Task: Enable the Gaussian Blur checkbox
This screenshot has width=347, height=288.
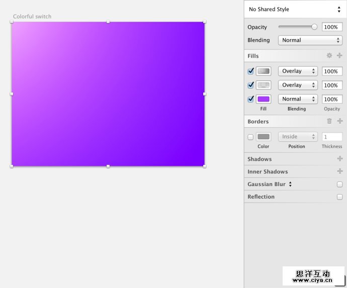Action: pyautogui.click(x=339, y=184)
